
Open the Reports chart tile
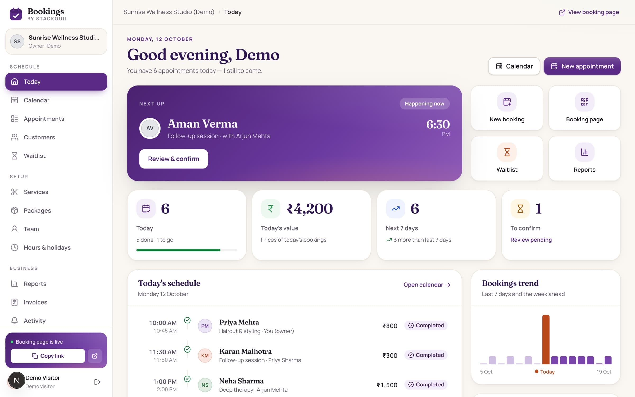[584, 158]
